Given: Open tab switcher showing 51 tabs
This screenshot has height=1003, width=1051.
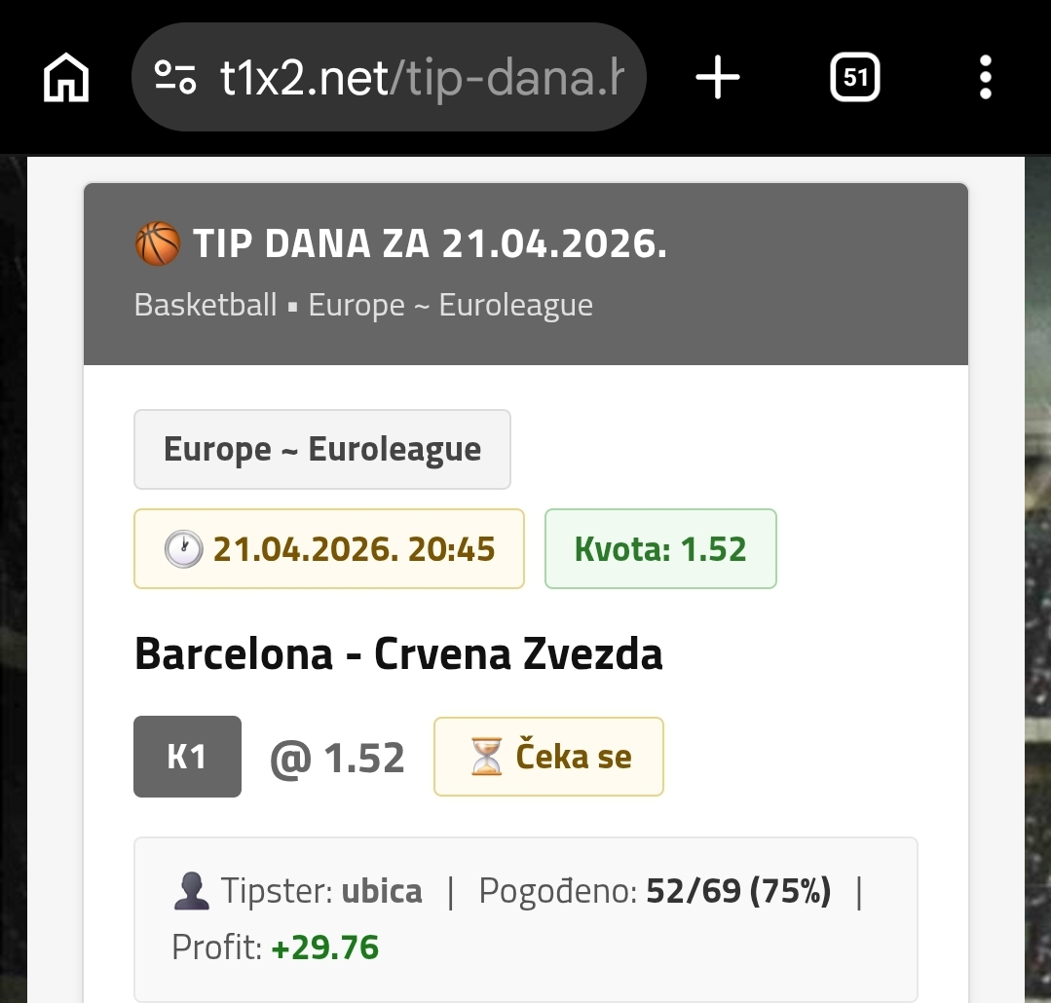Looking at the screenshot, I should click(x=854, y=77).
